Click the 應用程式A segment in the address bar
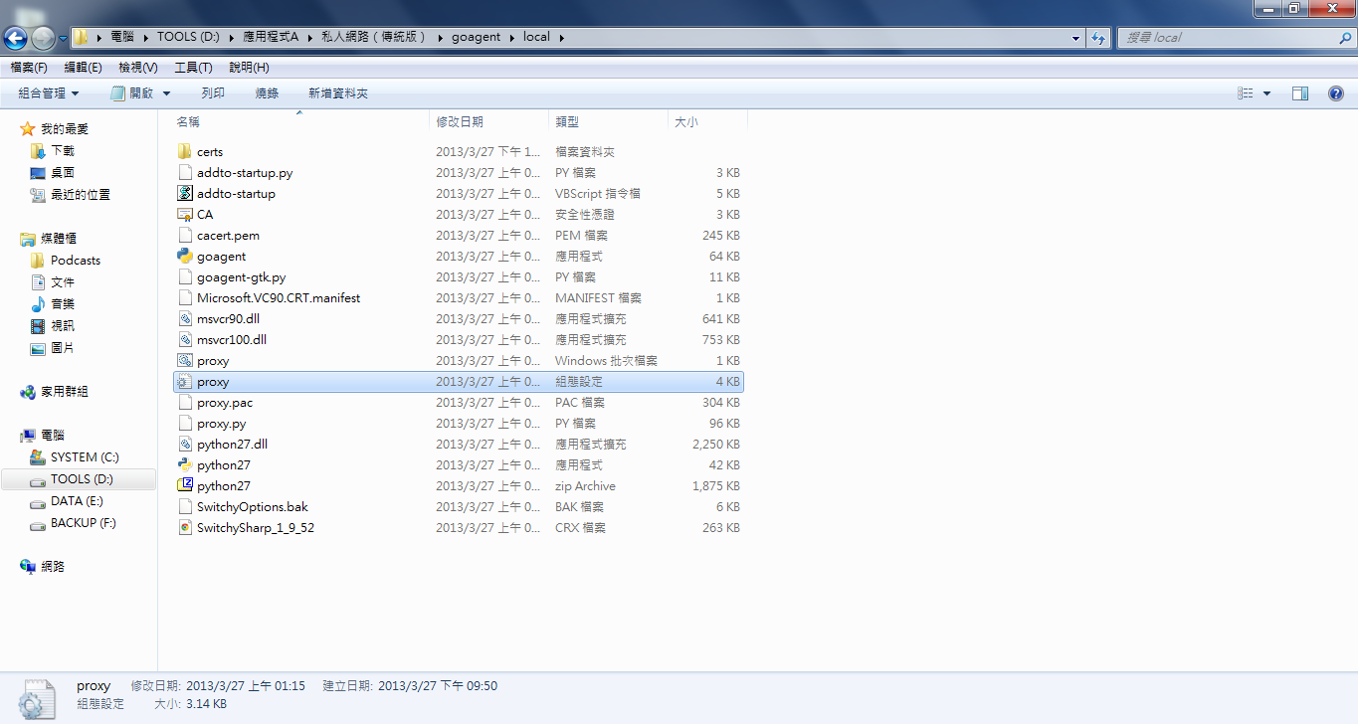1358x724 pixels. [271, 38]
